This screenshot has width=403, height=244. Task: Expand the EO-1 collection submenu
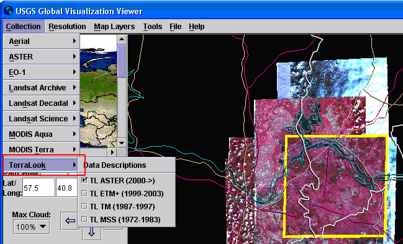click(42, 72)
